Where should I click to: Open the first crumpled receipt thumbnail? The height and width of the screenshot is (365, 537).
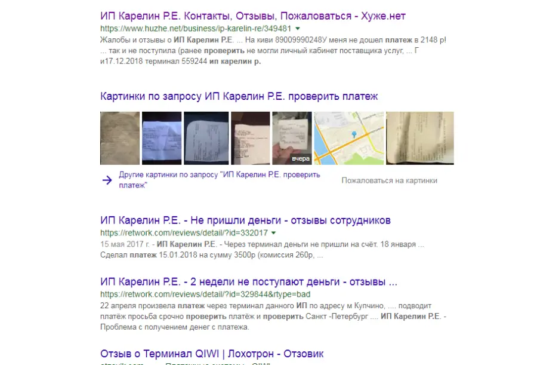point(120,138)
